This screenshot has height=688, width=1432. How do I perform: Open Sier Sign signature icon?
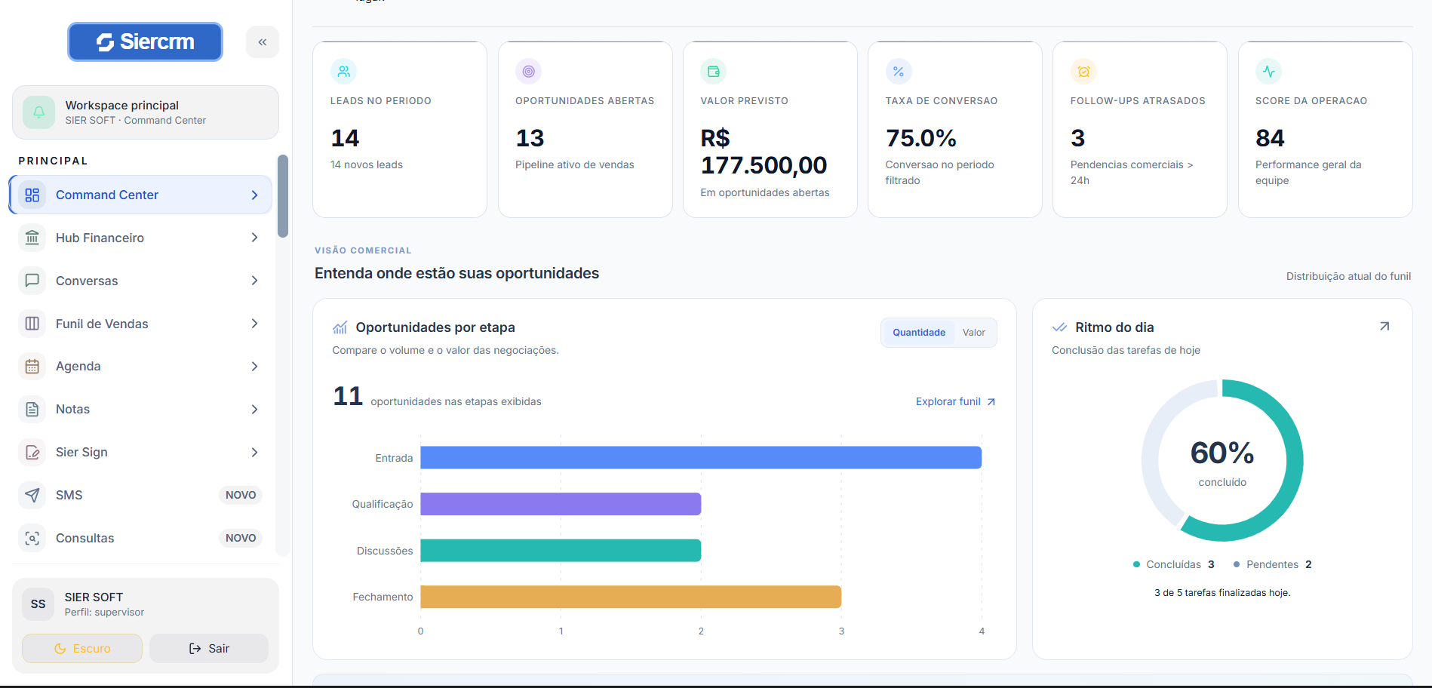32,453
